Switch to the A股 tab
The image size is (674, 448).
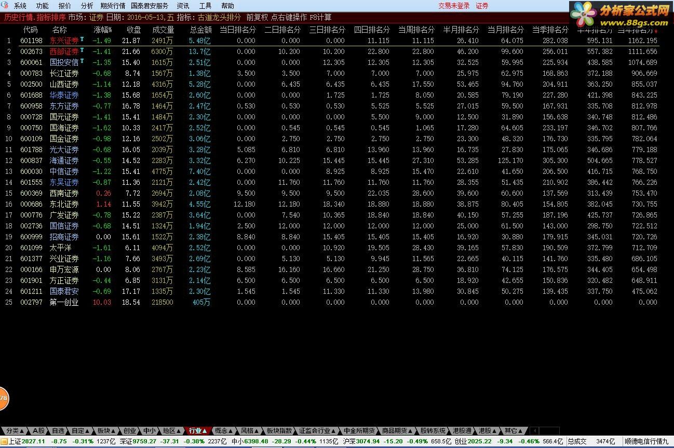[x=39, y=431]
